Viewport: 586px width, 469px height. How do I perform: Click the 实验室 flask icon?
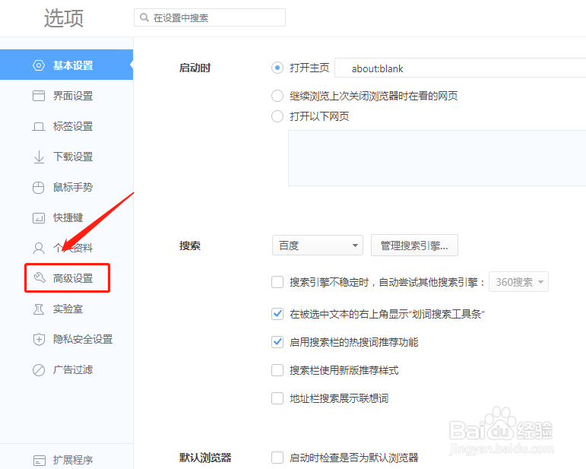click(x=39, y=309)
